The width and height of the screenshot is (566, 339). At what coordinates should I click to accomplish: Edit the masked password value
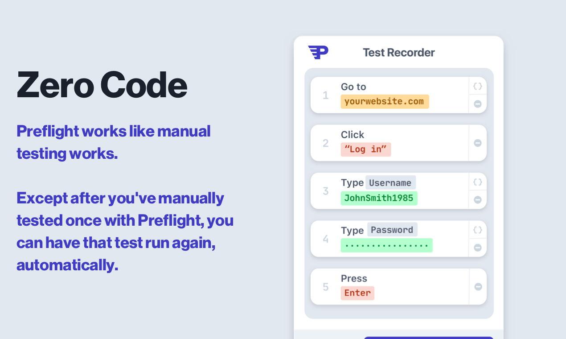click(386, 245)
